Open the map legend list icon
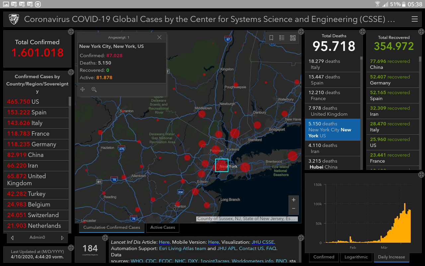This screenshot has height=266, width=425. [x=282, y=38]
